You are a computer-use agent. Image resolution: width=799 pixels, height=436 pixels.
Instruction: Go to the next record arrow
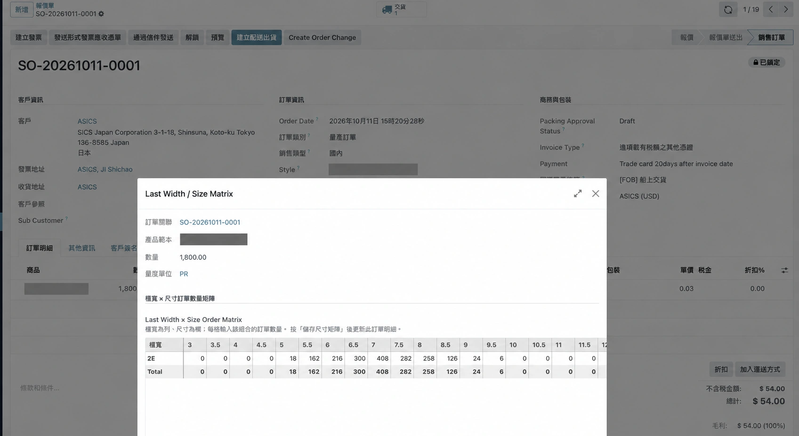point(786,9)
